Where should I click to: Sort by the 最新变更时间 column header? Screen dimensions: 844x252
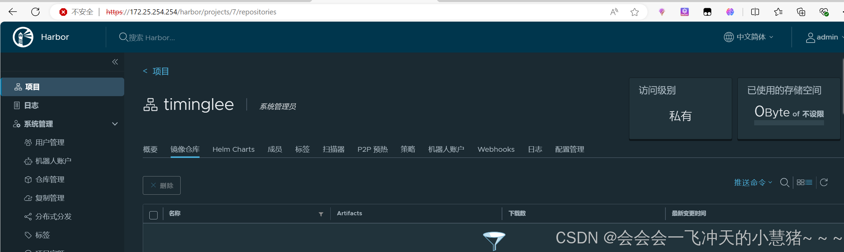pyautogui.click(x=689, y=214)
